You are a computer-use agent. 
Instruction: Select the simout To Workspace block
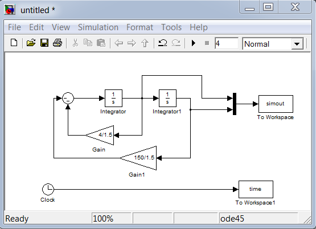tap(276, 104)
